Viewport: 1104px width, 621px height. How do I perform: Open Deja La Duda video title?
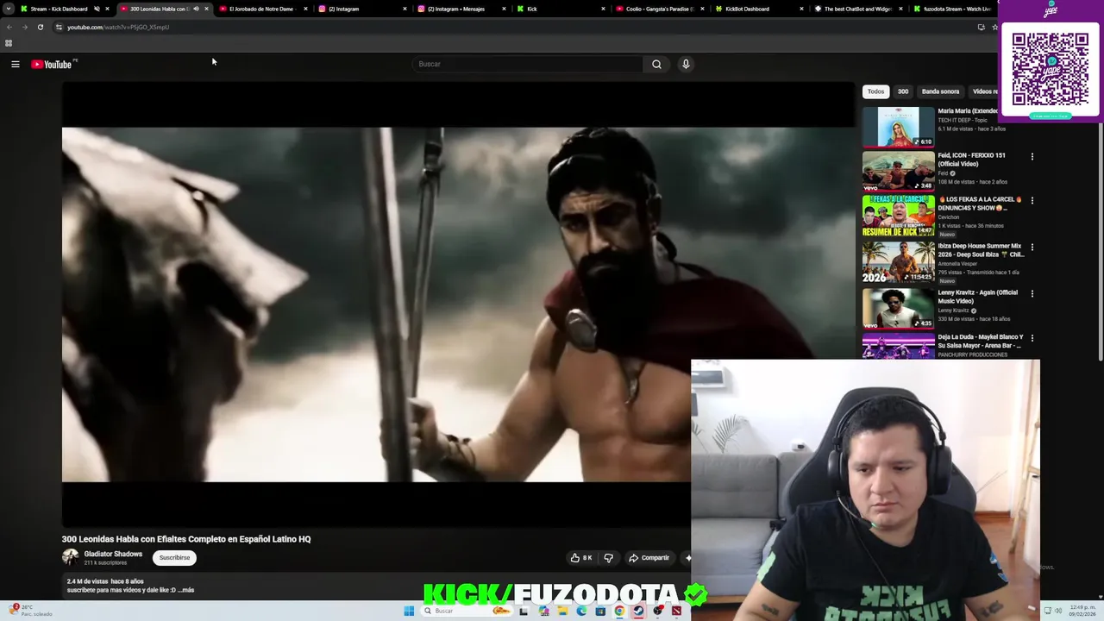[981, 341]
